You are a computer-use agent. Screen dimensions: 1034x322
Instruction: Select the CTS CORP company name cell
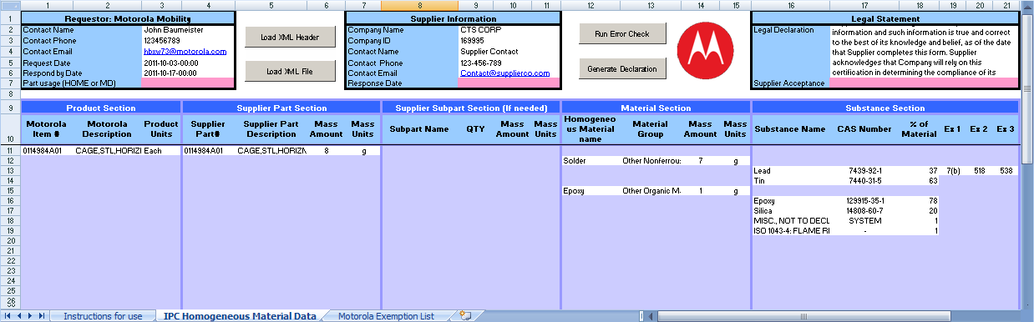[509, 29]
